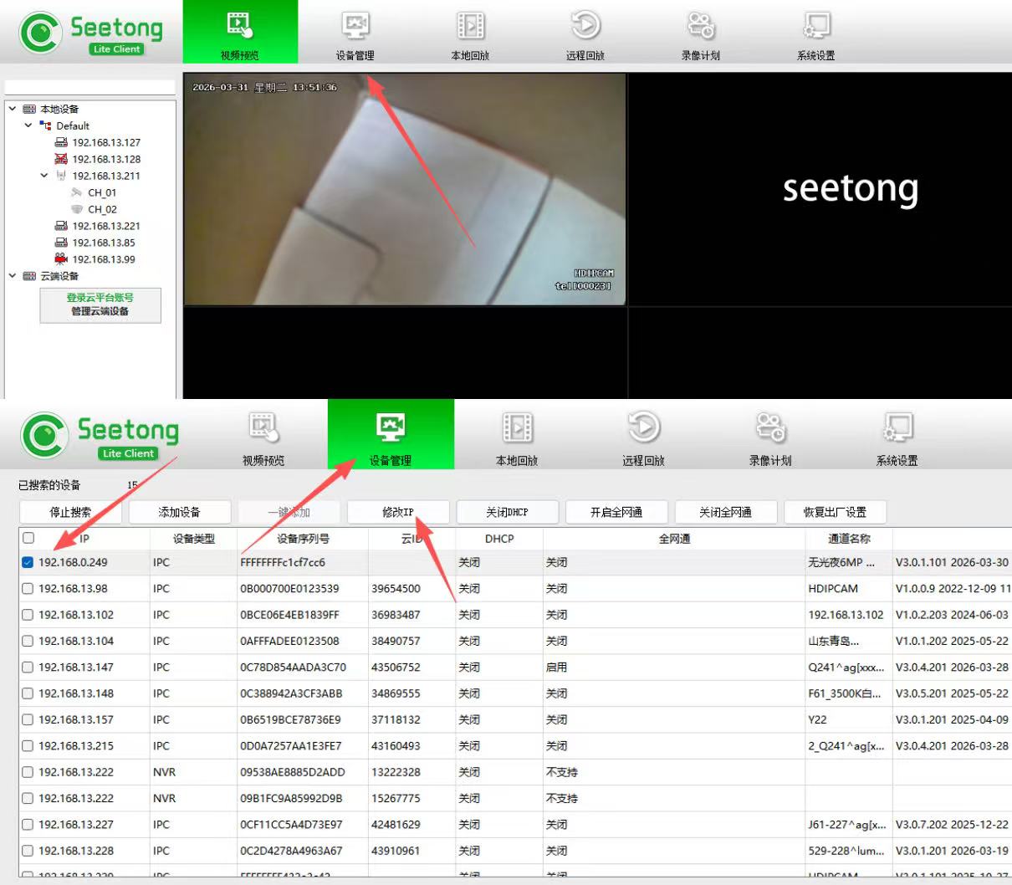
Task: Select the CH_02 dome camera icon
Action: click(x=77, y=209)
